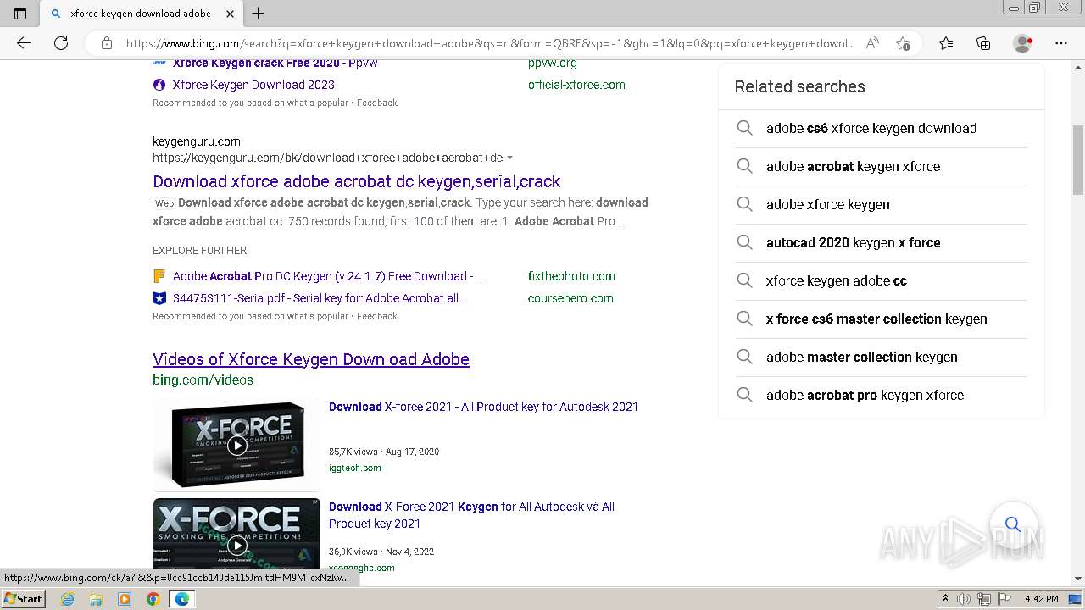Click the coursehero favicon icon
Viewport: 1085px width, 610px height.
pyautogui.click(x=159, y=298)
